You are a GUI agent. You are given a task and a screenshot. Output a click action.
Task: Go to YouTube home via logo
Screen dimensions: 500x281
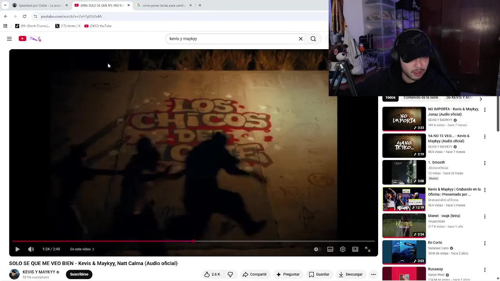(30, 39)
